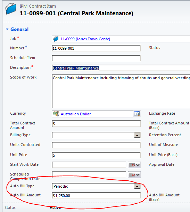Click into the Number field
This screenshot has width=190, height=212.
pos(96,48)
